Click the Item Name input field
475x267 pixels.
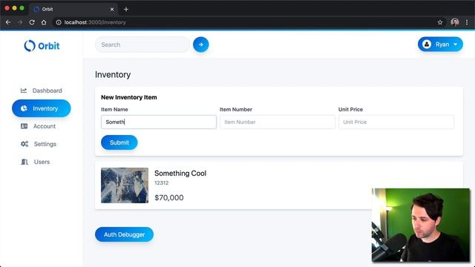point(159,122)
